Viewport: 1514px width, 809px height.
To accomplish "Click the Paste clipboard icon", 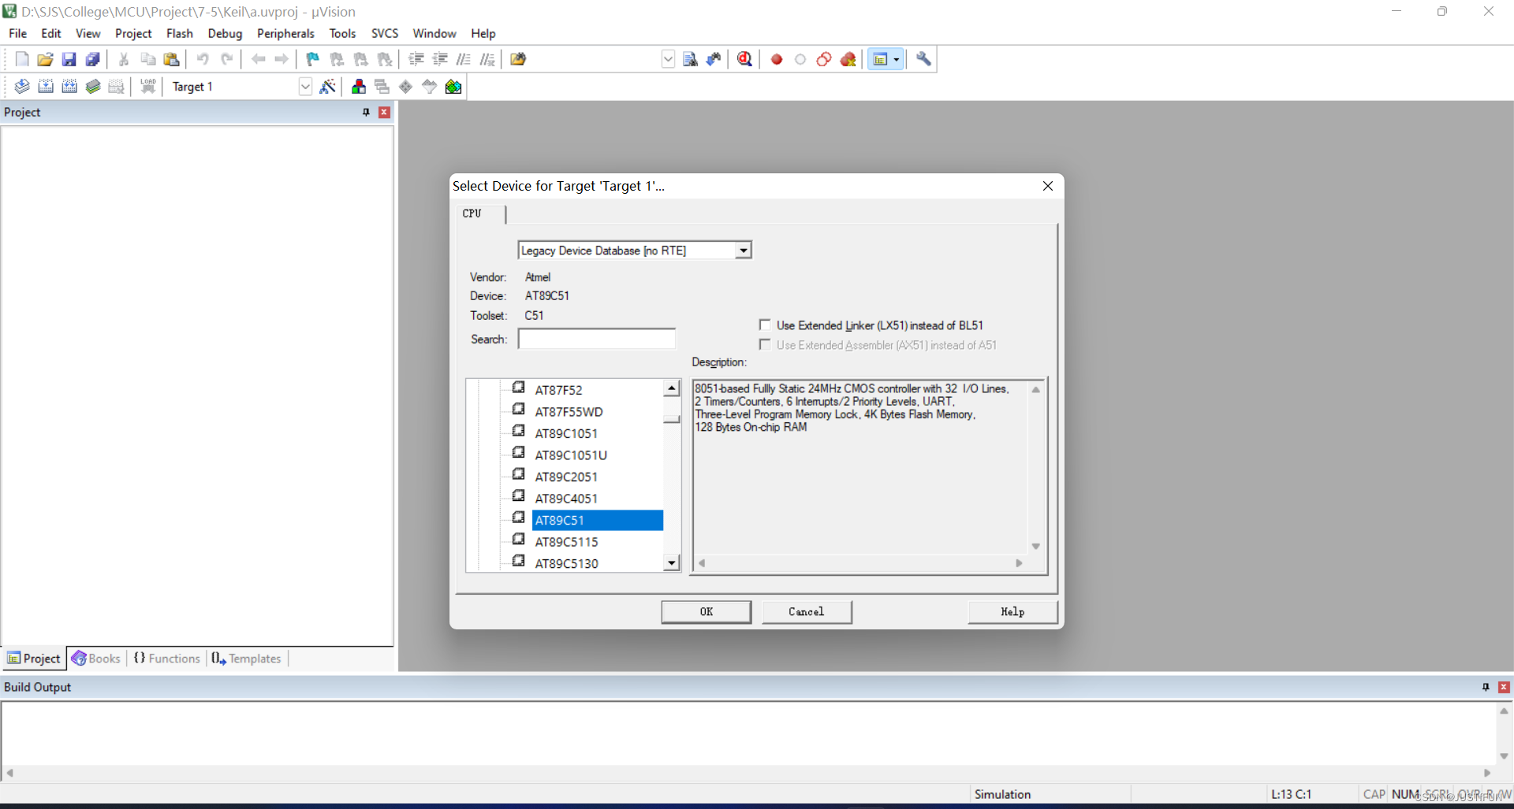I will [x=171, y=59].
